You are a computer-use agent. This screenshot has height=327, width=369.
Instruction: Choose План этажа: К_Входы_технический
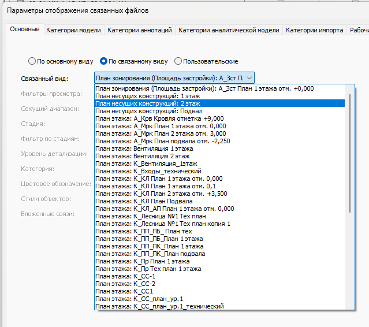(219, 171)
